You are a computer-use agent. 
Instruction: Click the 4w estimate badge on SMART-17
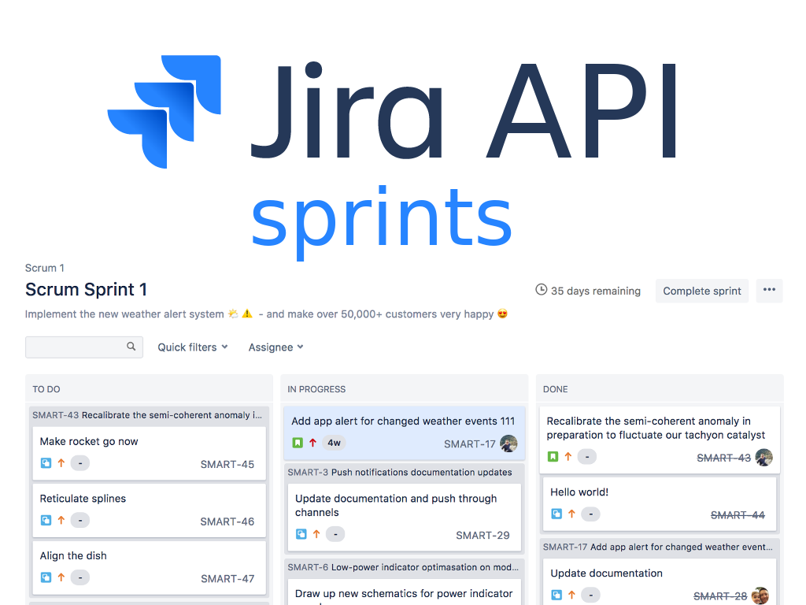[334, 443]
